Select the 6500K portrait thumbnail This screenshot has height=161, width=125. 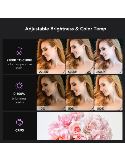click(108, 56)
